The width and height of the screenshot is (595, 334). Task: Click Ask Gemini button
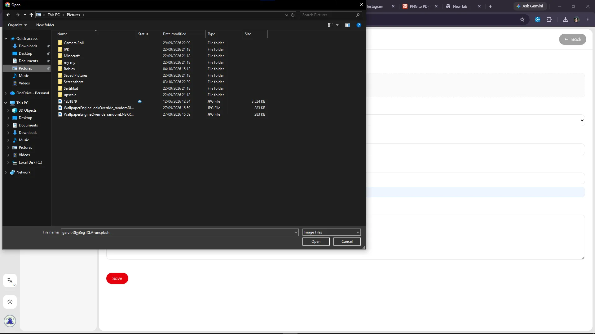pos(530,6)
